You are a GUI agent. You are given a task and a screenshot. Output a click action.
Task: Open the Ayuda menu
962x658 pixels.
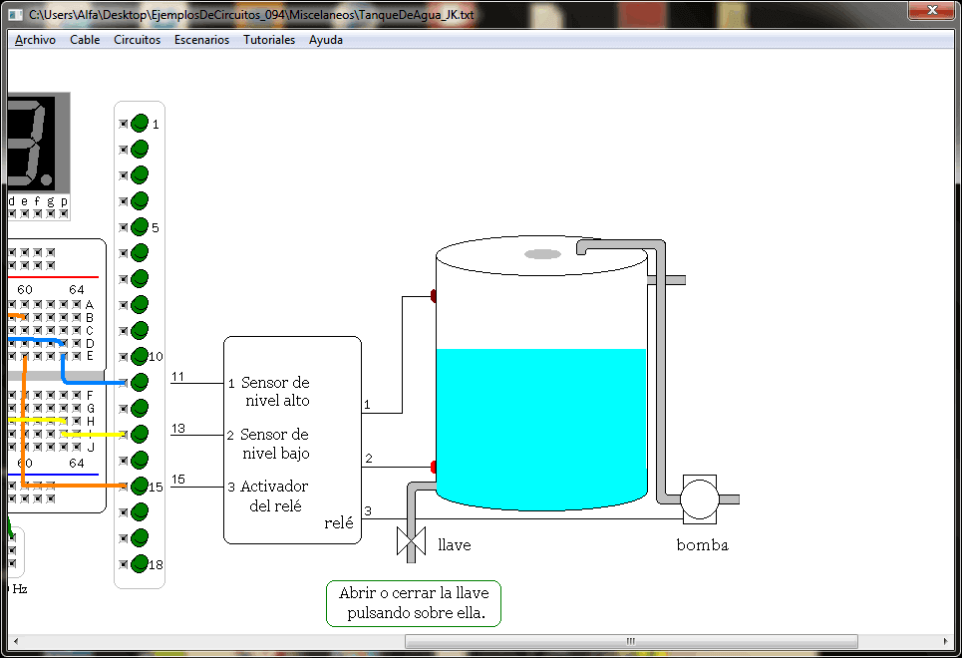(x=326, y=40)
